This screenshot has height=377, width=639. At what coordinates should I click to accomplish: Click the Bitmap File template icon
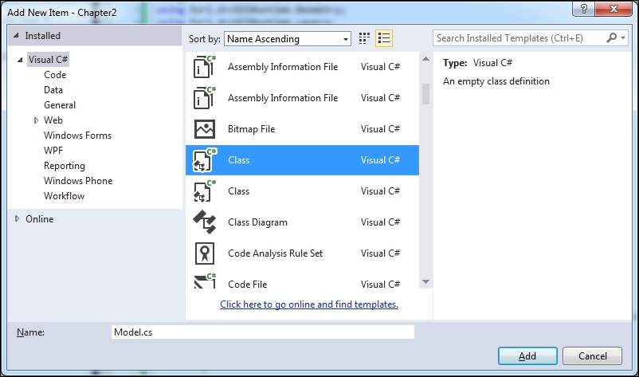[204, 129]
